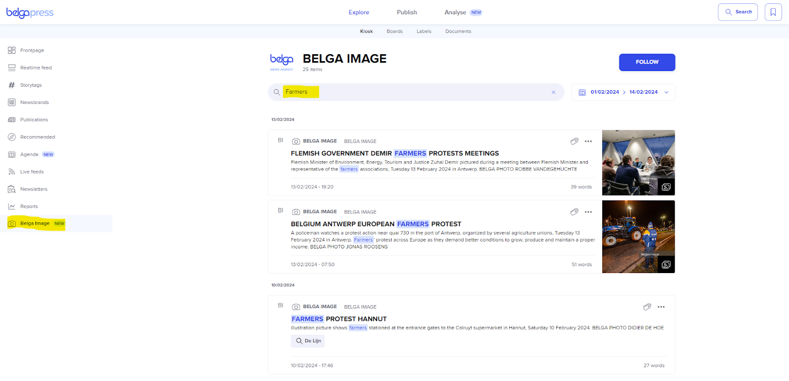Click the 51 words count

coord(582,265)
